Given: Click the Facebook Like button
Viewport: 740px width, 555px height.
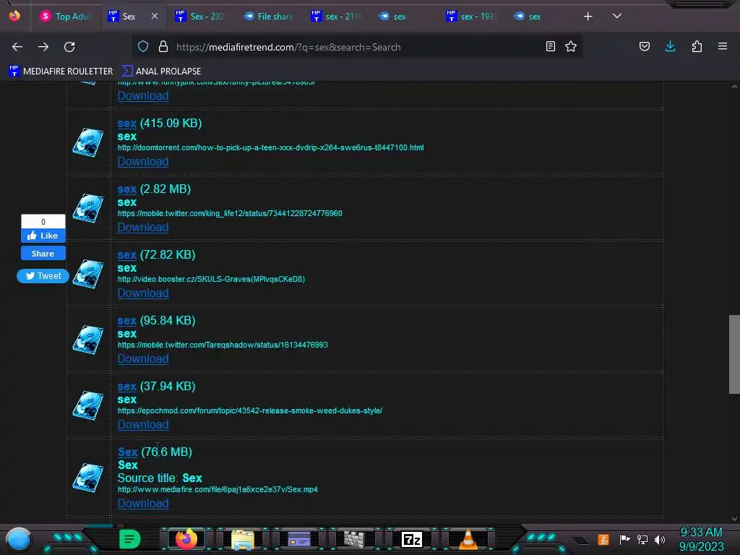Looking at the screenshot, I should pos(43,236).
